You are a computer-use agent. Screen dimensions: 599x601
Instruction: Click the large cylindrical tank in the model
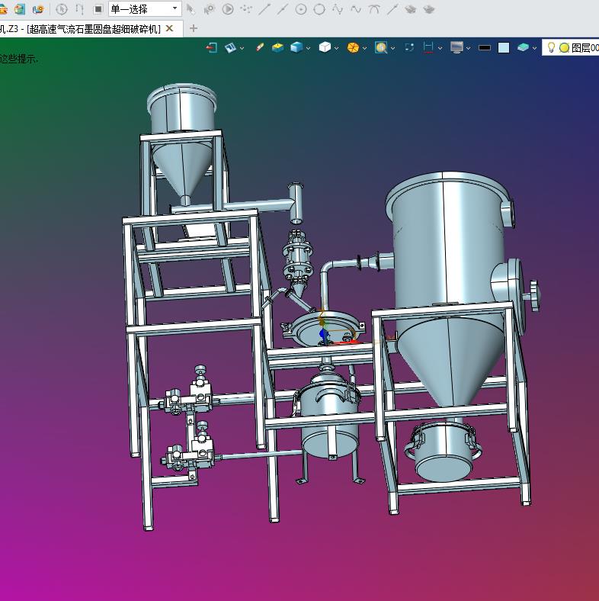pyautogui.click(x=449, y=249)
